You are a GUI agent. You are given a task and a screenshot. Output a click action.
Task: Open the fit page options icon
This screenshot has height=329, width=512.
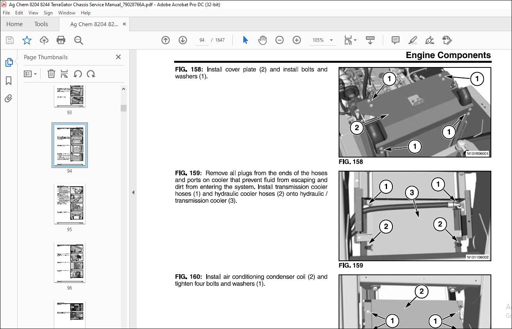350,40
